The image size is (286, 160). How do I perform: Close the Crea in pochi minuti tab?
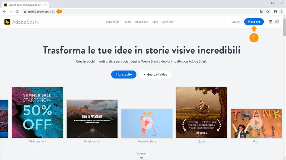[x=45, y=5]
